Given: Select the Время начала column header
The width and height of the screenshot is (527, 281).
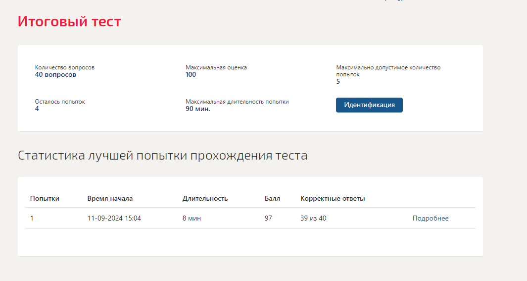Looking at the screenshot, I should (x=110, y=199).
